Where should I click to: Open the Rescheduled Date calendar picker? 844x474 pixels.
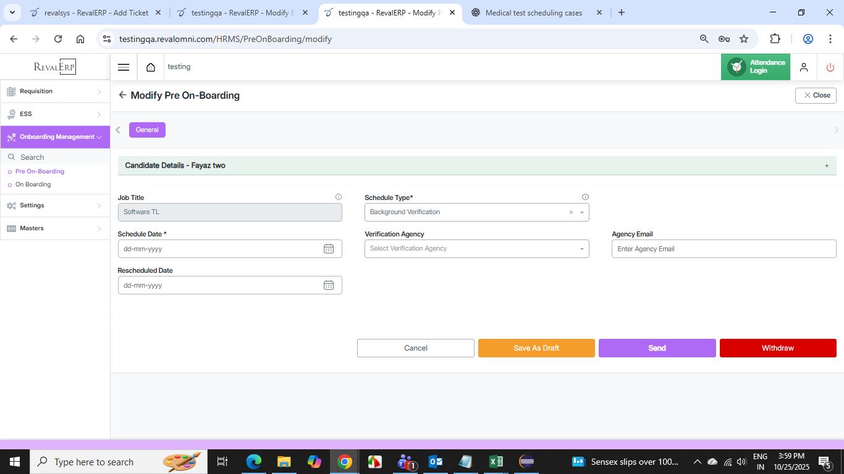[329, 285]
